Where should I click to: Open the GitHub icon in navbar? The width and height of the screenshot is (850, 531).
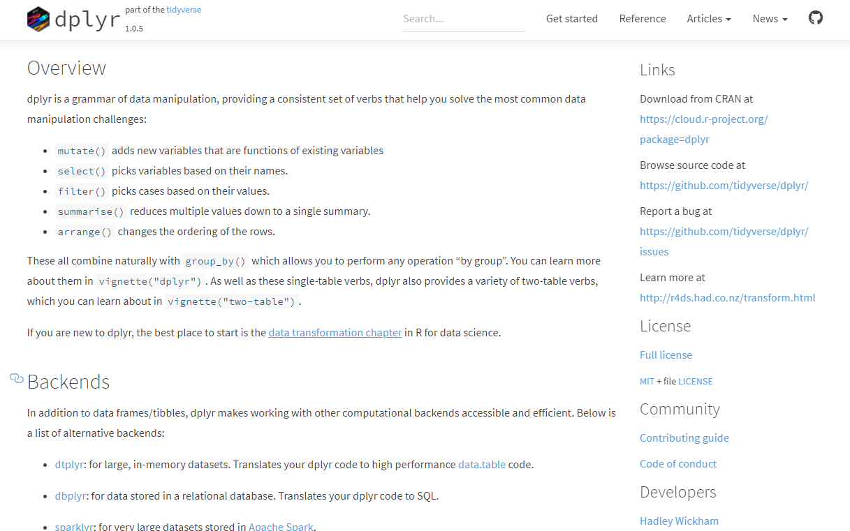click(816, 18)
